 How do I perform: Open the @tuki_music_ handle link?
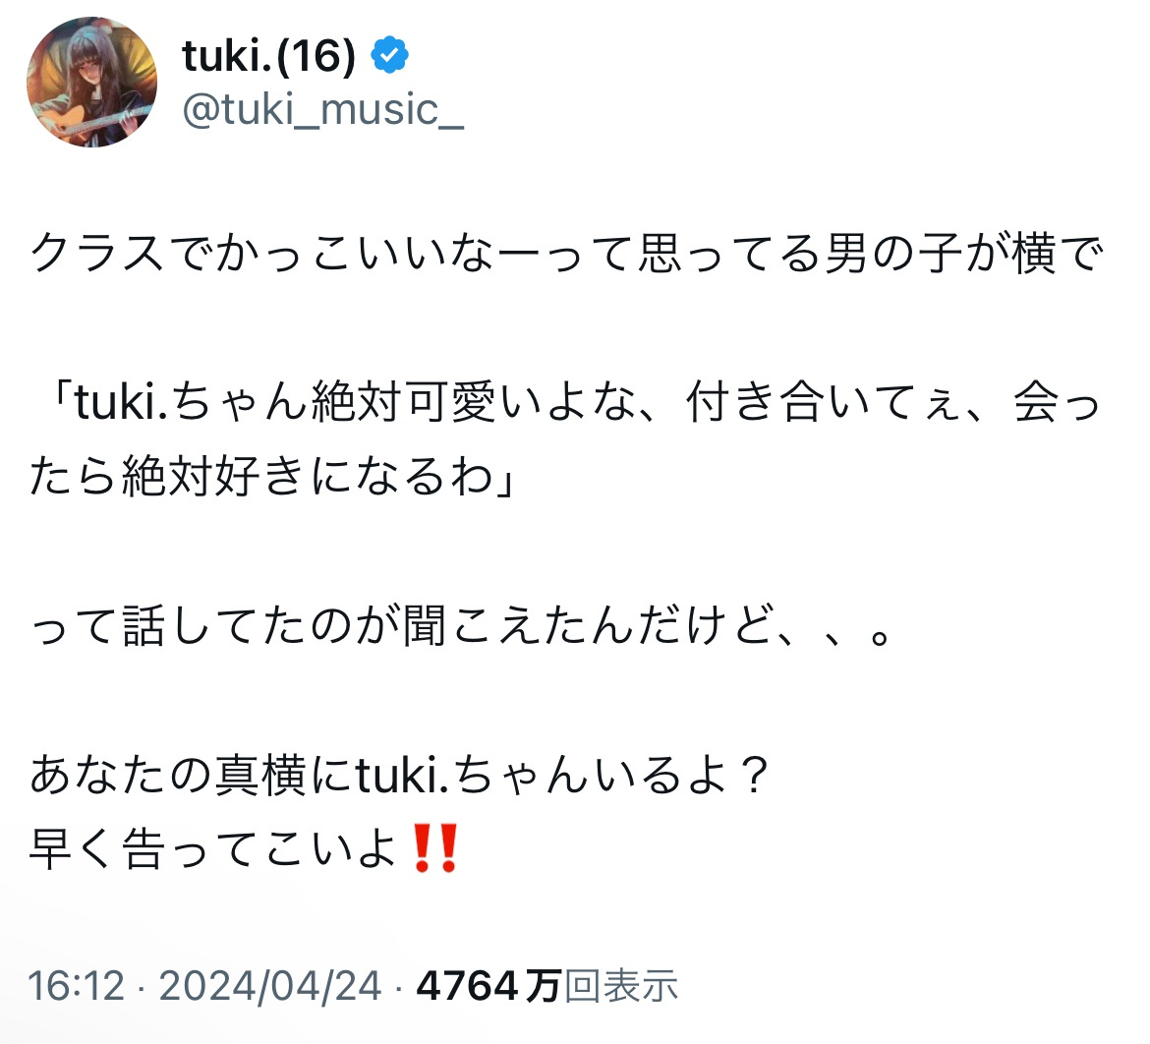(x=322, y=110)
